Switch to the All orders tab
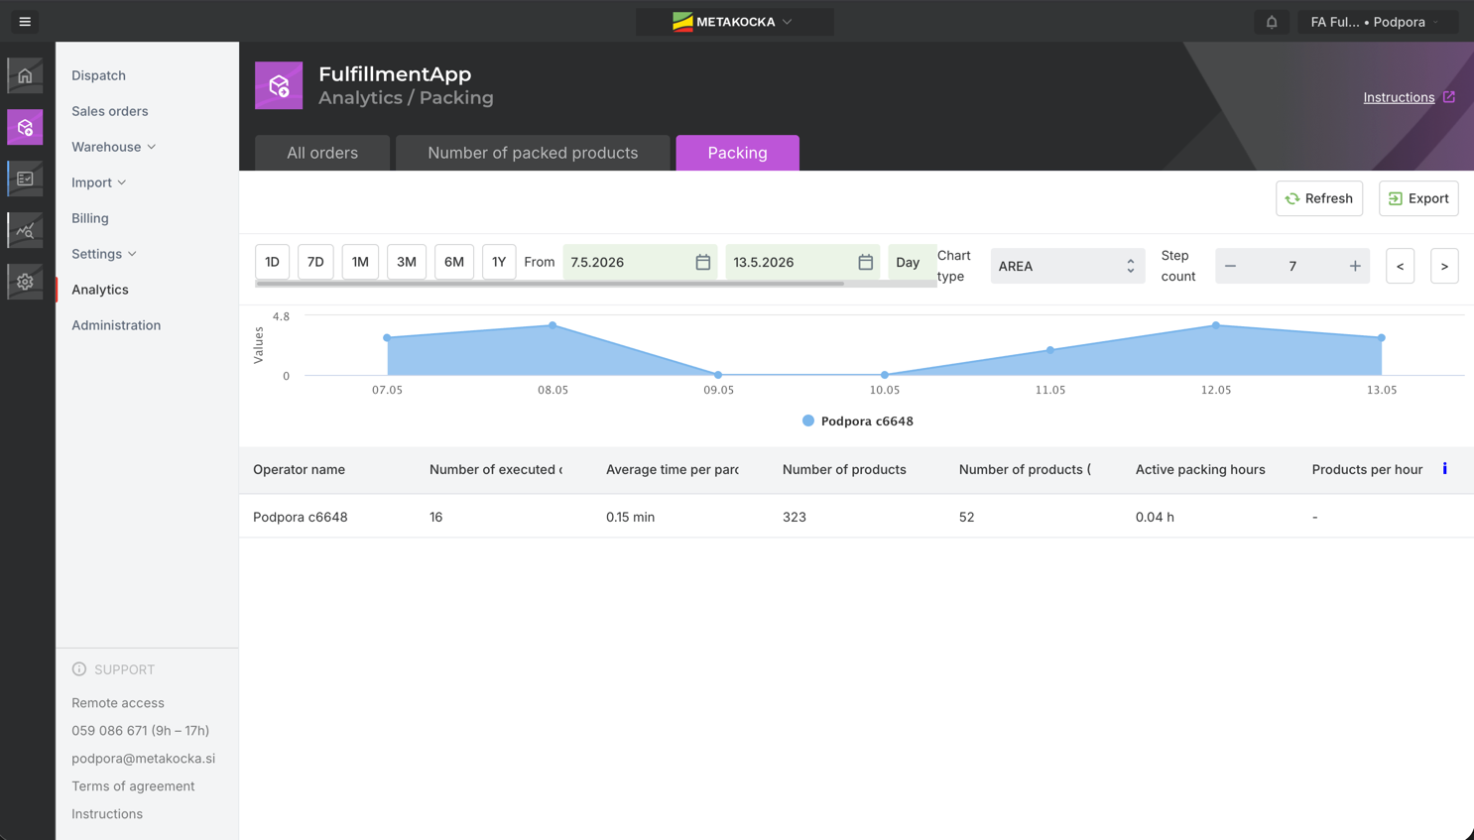The image size is (1474, 840). click(322, 153)
